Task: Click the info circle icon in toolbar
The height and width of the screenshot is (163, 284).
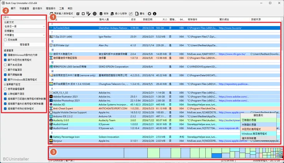Action: pos(155,14)
